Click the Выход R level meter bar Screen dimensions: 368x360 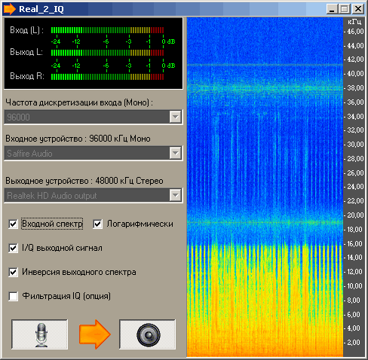coord(107,77)
